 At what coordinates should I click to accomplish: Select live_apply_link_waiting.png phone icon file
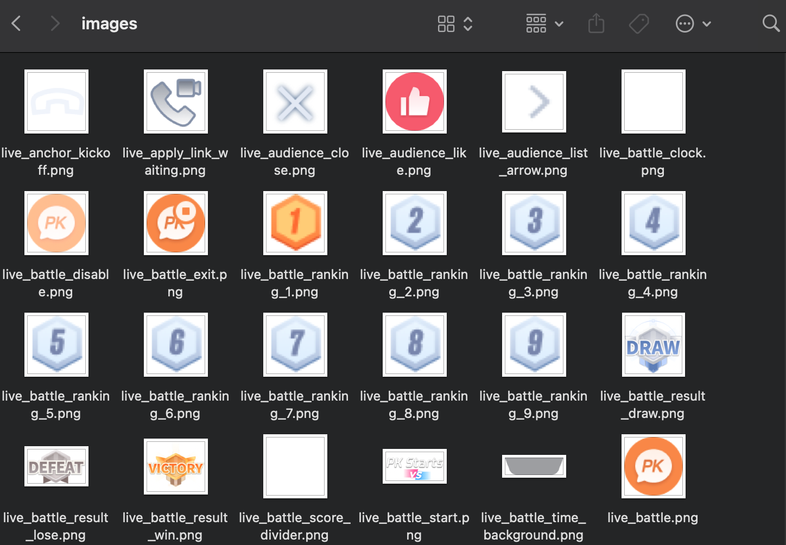click(175, 102)
